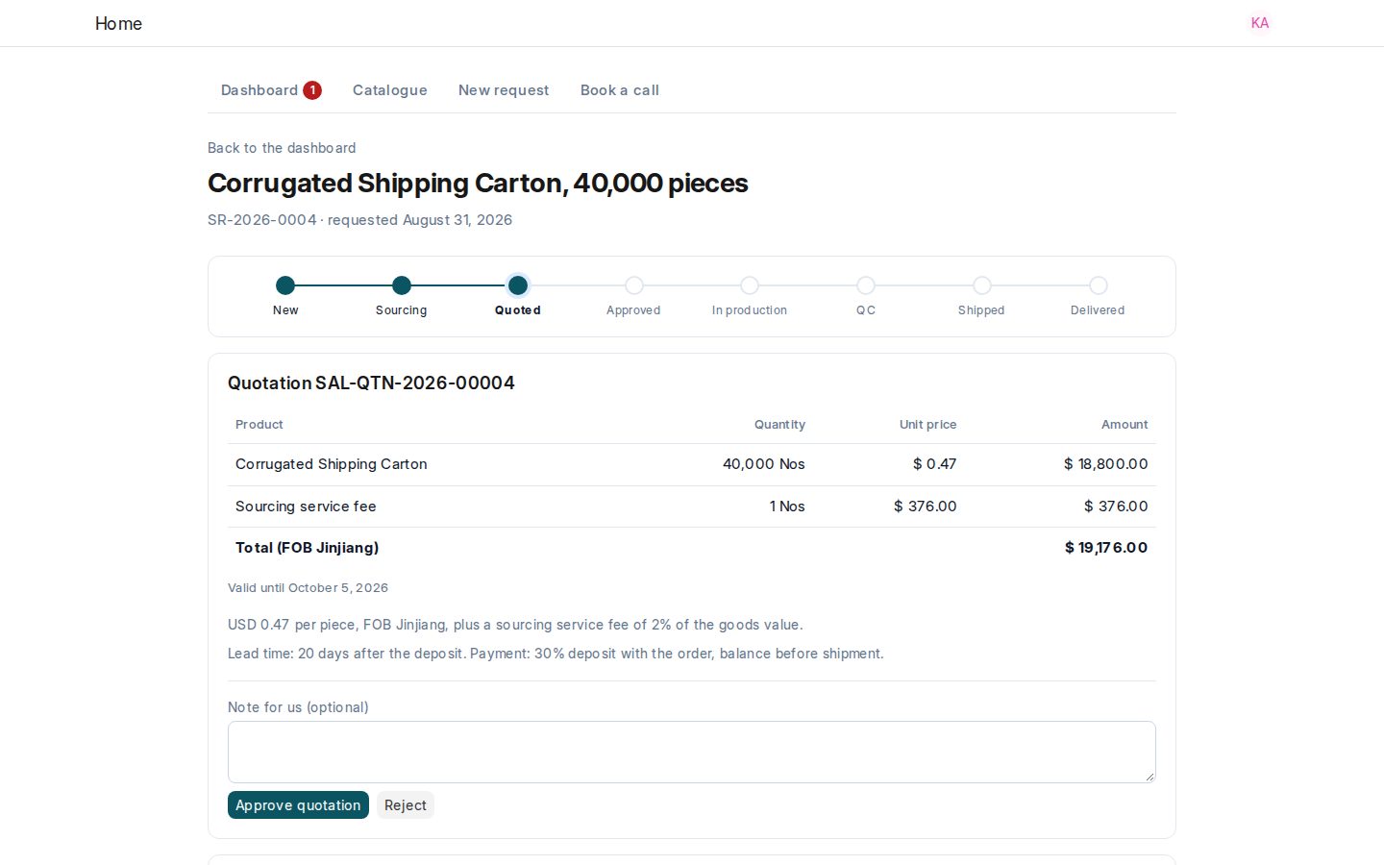This screenshot has height=865, width=1384.
Task: Click the $ 19,176.00 total amount
Action: pos(1106,548)
